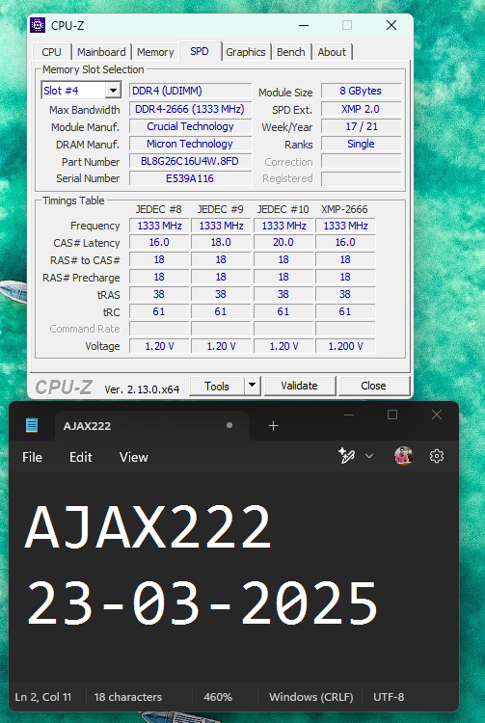This screenshot has height=723, width=485.
Task: Click unsaved dot on AJAX222 tab
Action: (229, 425)
